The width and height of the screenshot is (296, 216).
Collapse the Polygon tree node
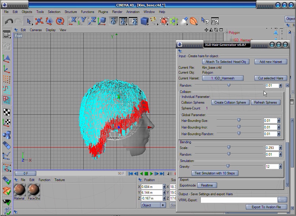tap(227, 33)
